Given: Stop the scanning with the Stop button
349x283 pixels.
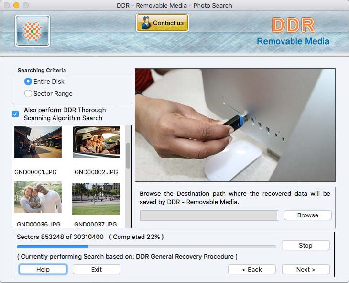Looking at the screenshot, I should click(305, 245).
